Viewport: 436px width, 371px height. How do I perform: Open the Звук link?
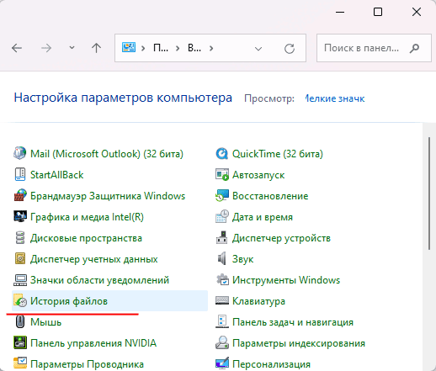coord(242,259)
